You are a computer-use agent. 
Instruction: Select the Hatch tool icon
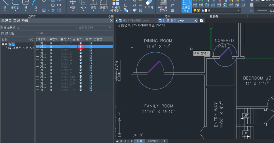44,10
